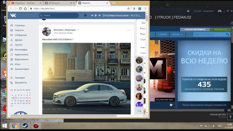Skip to previous track in VK player
This screenshot has width=233, height=131.
(92, 15)
